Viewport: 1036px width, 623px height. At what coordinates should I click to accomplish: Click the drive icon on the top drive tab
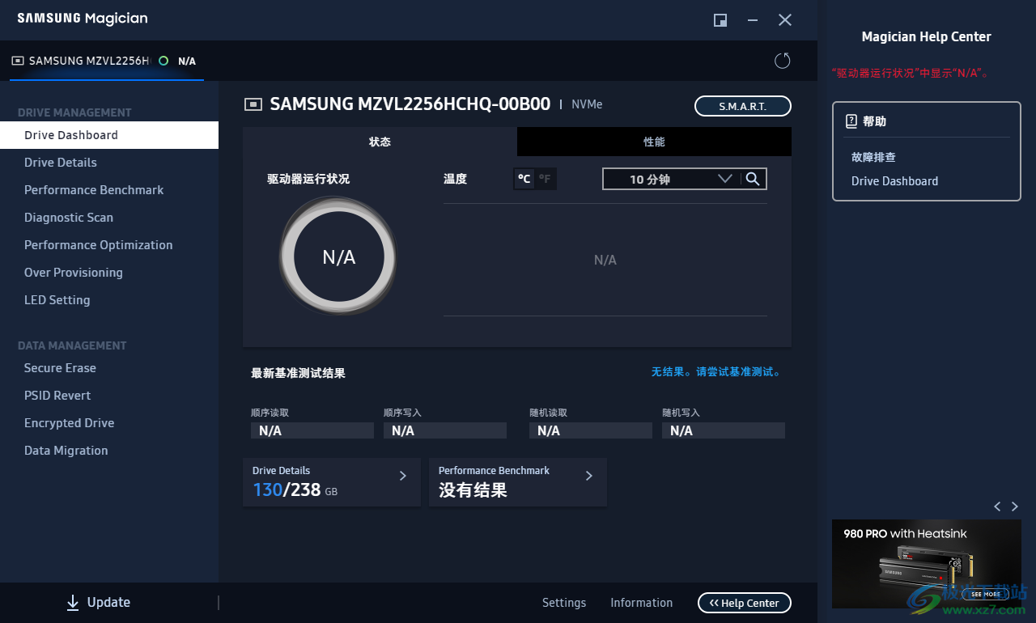click(x=17, y=60)
